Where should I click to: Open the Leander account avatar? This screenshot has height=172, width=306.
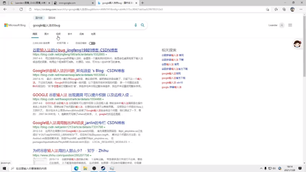click(282, 25)
